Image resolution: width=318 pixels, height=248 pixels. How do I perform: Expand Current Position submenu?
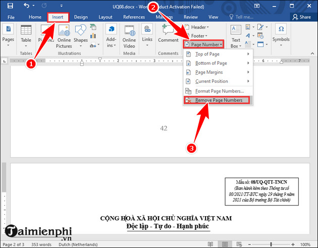pos(218,81)
